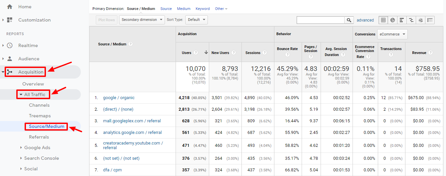Open Secondary dimension dropdown

click(142, 20)
